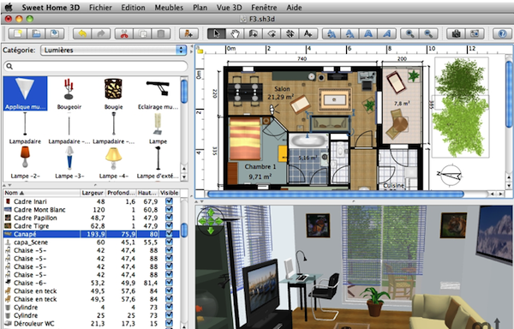514x329 pixels.
Task: Toggle Visible checkbox for capa_Scene
Action: click(x=169, y=242)
